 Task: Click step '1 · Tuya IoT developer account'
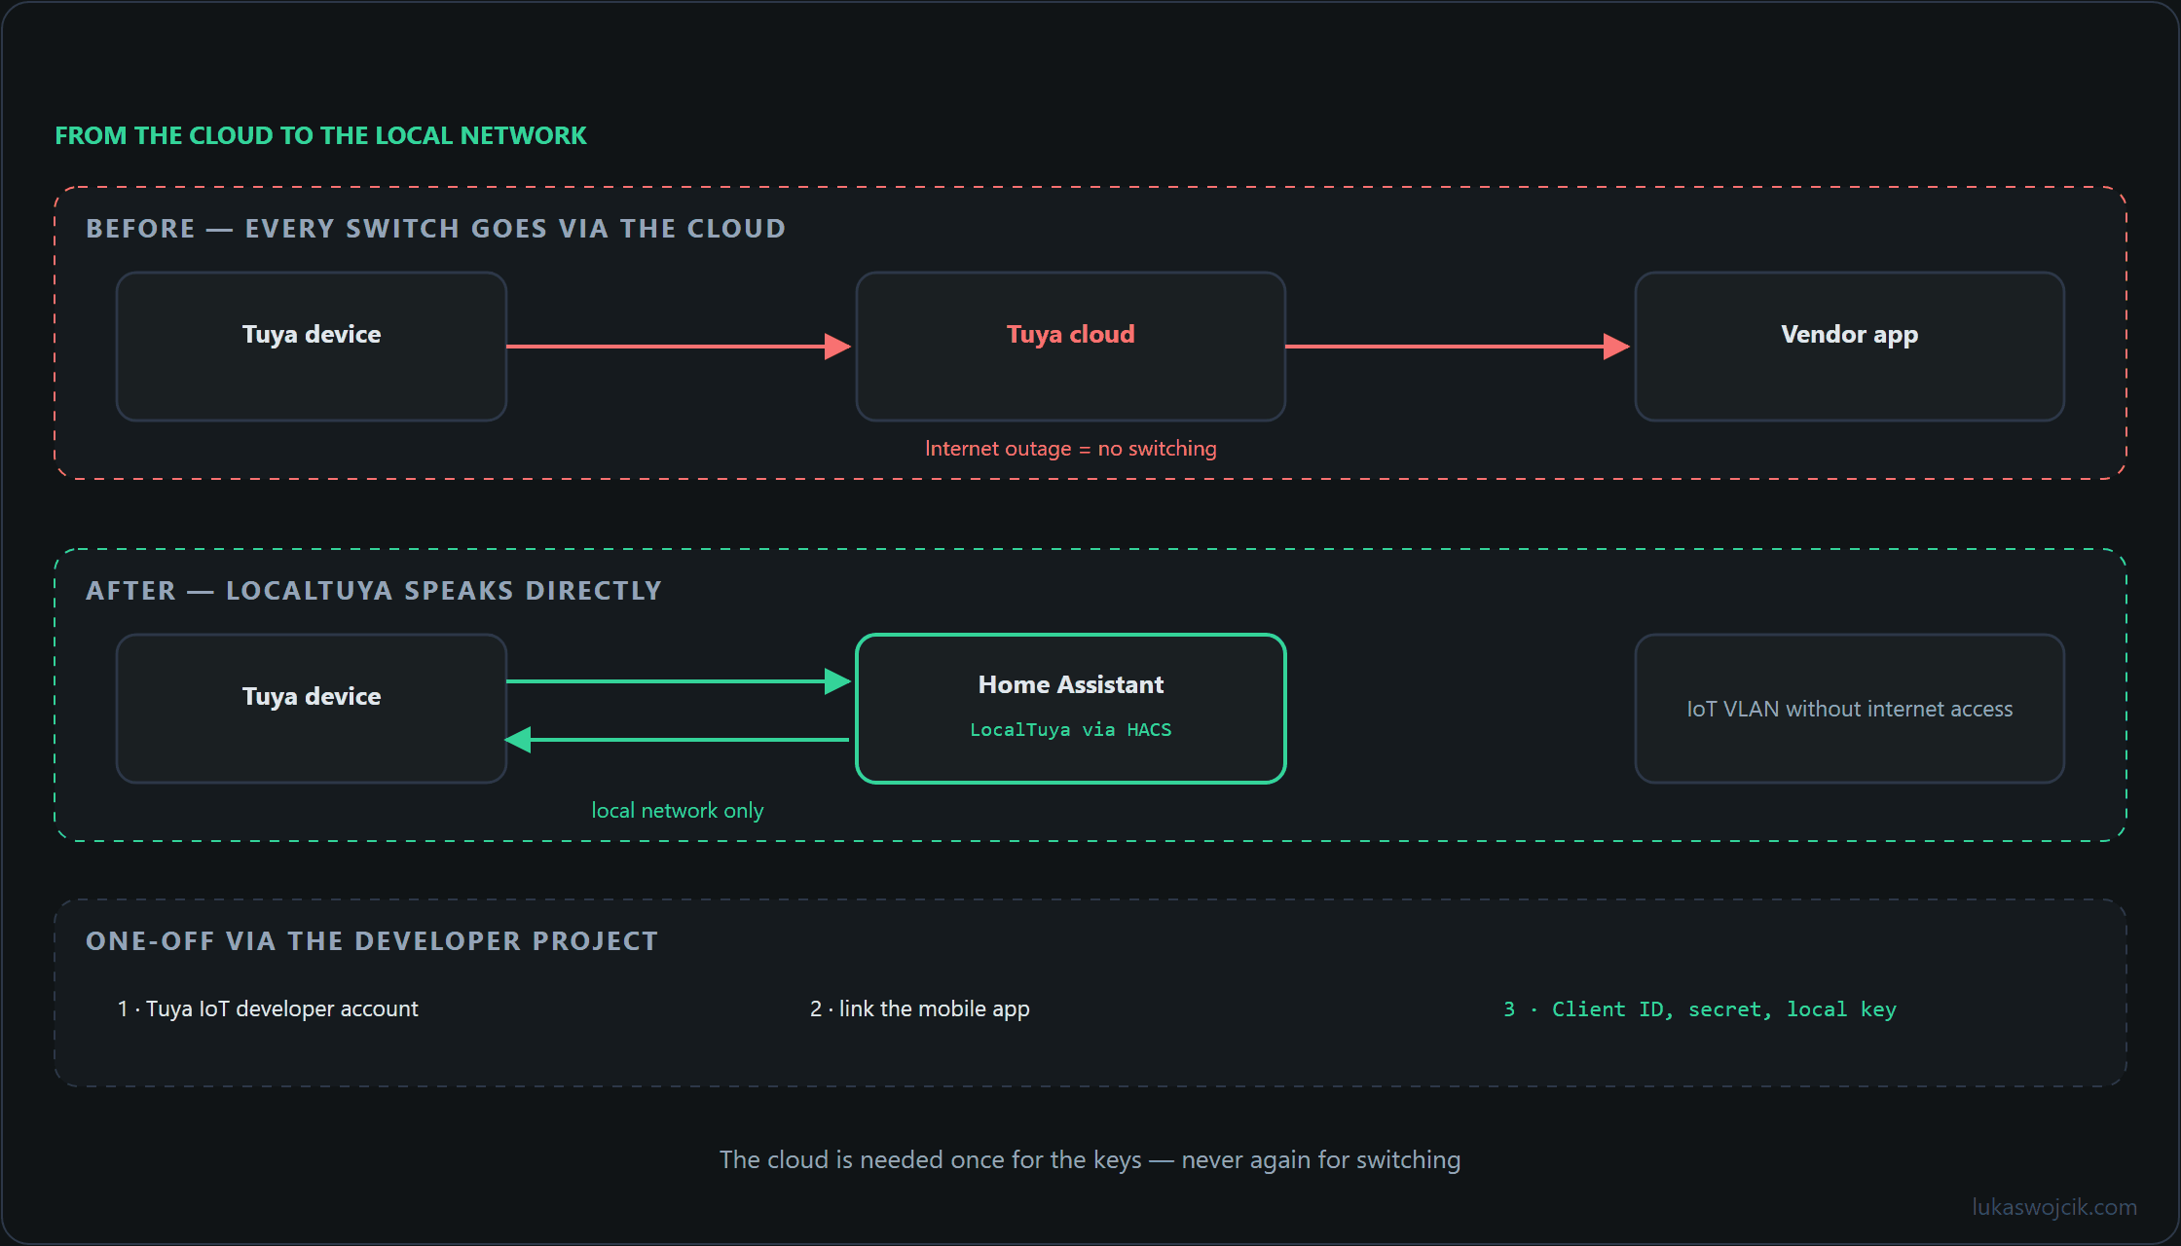[x=268, y=1009]
